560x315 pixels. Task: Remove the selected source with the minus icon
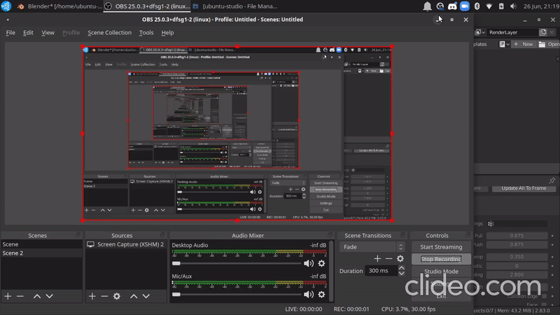104,296
